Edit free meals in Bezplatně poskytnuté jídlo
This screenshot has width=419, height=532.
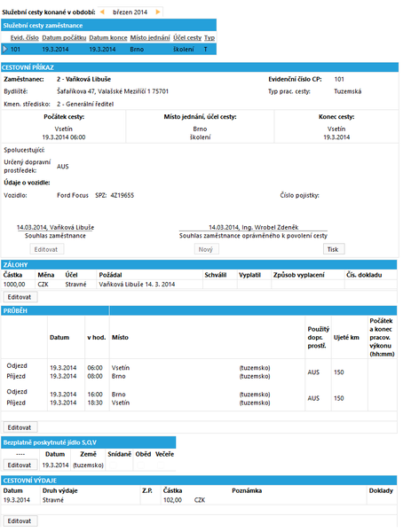pos(20,465)
